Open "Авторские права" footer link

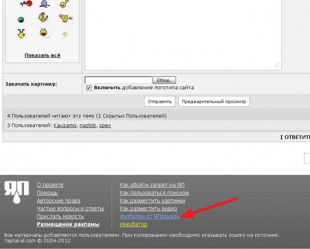pyautogui.click(x=59, y=200)
